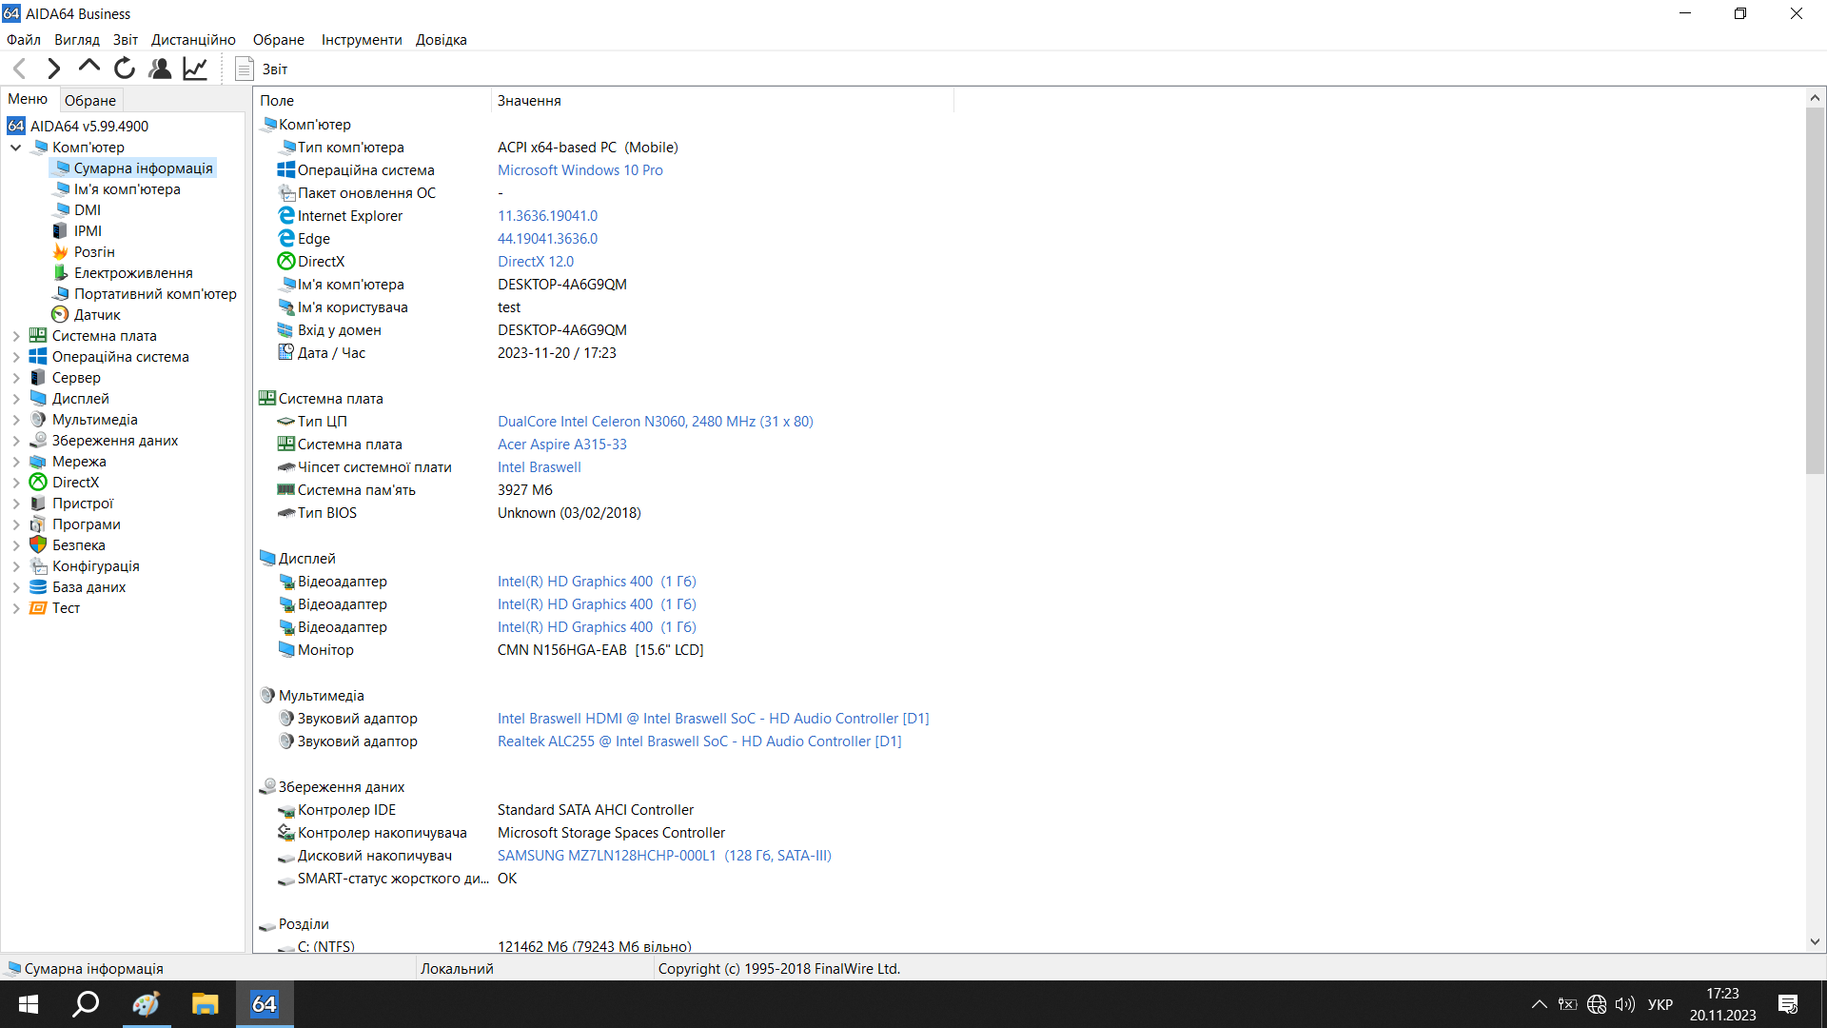The width and height of the screenshot is (1827, 1028).
Task: Open the DualCore Intel Celeron N3060 link
Action: coord(656,422)
